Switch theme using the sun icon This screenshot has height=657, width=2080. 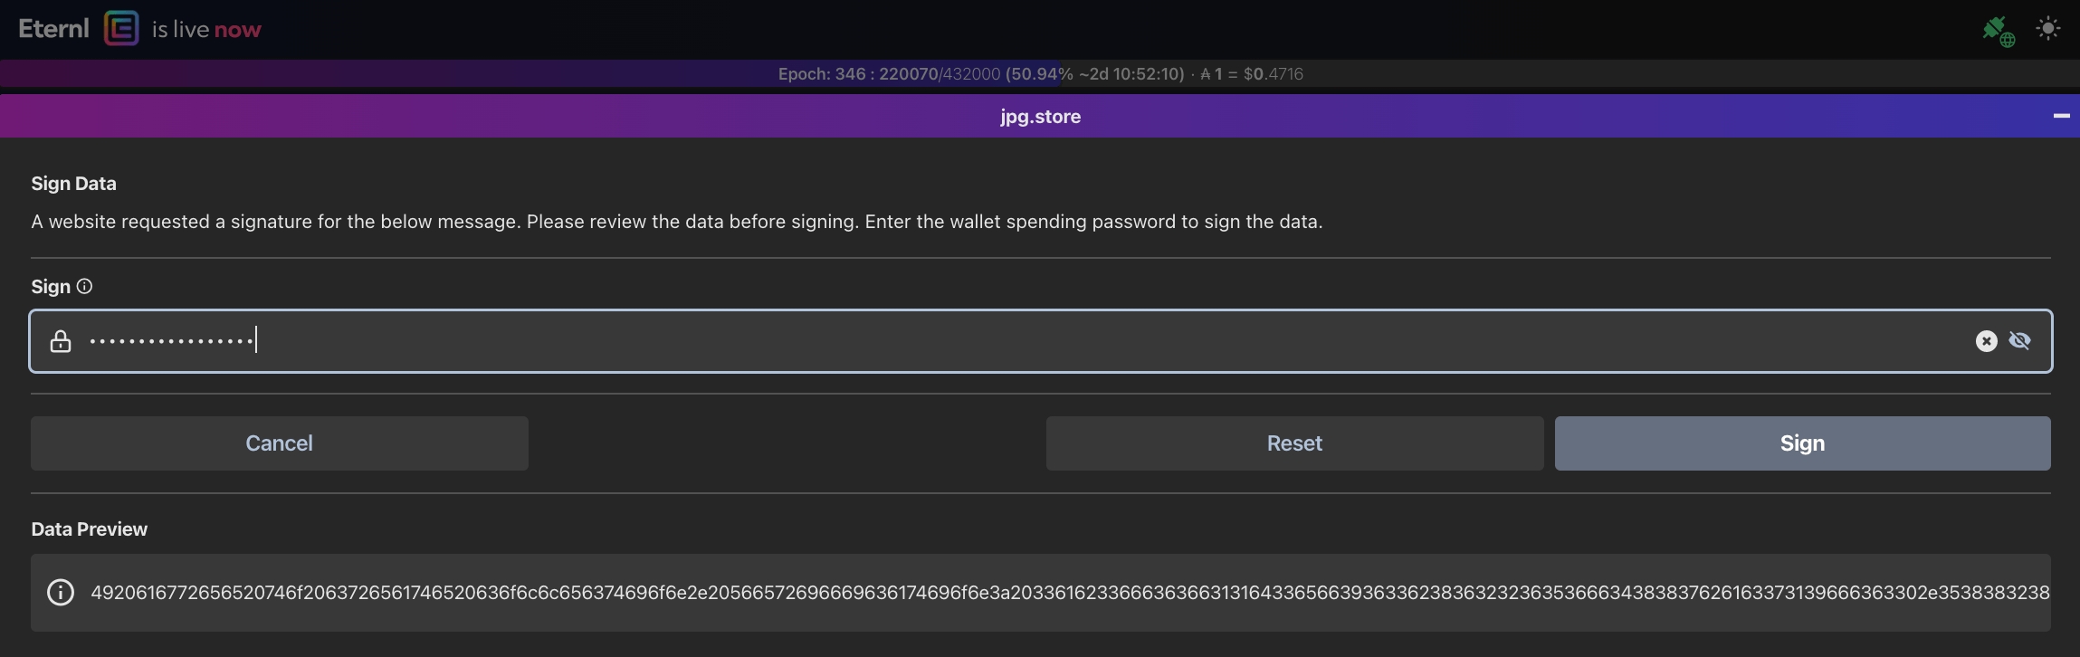tap(2047, 29)
